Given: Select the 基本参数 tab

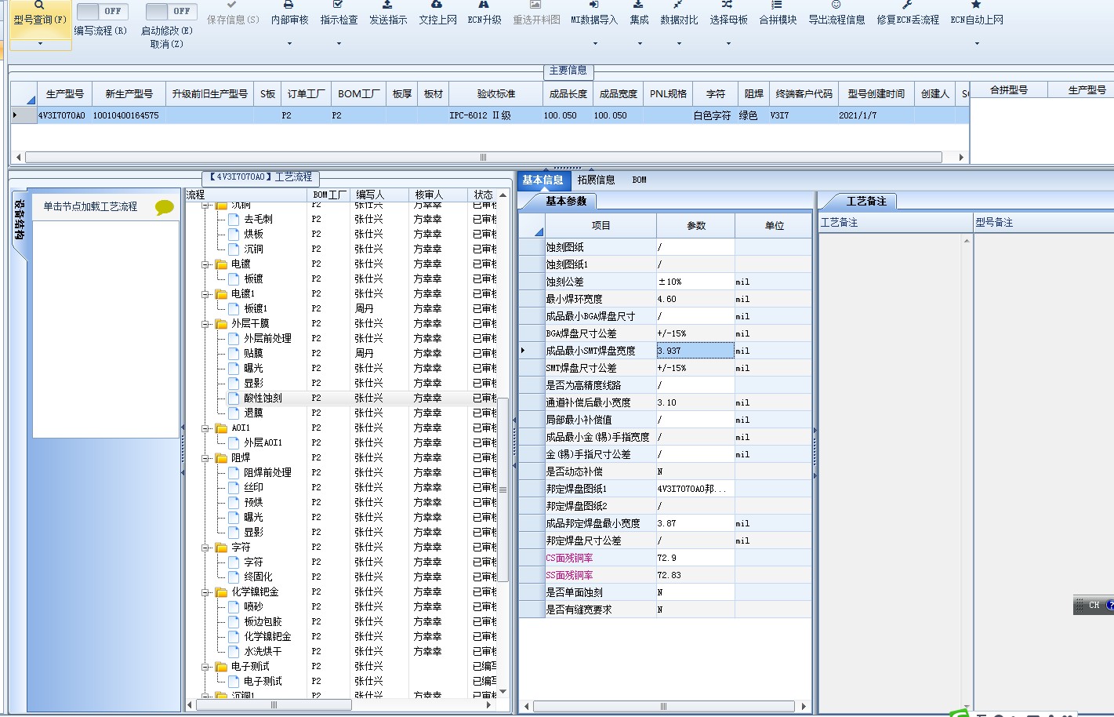Looking at the screenshot, I should pos(566,202).
